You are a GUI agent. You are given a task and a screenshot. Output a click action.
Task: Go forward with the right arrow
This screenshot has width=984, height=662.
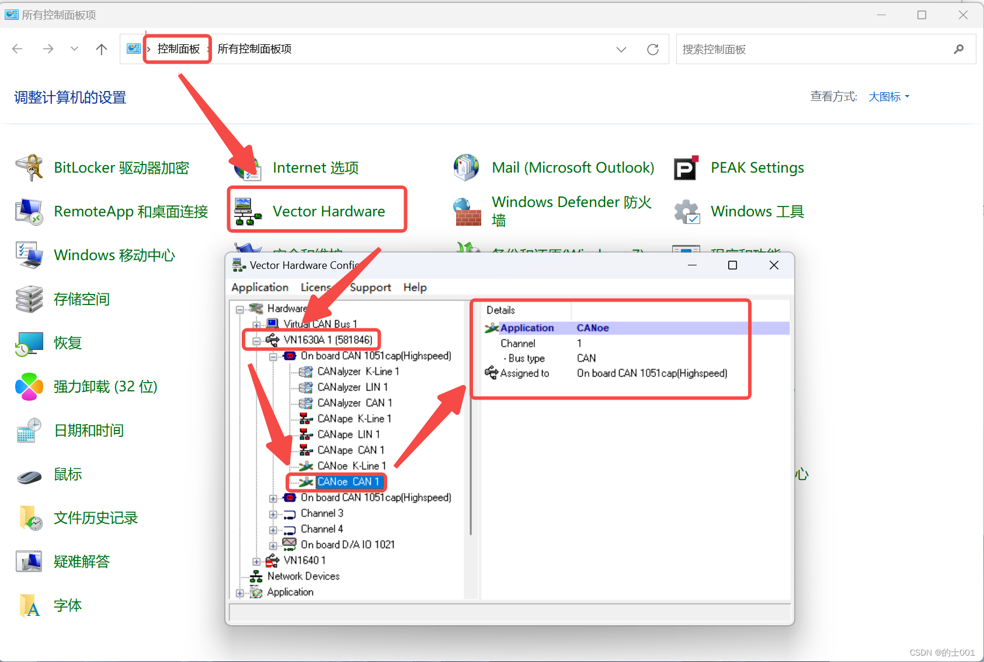click(48, 49)
